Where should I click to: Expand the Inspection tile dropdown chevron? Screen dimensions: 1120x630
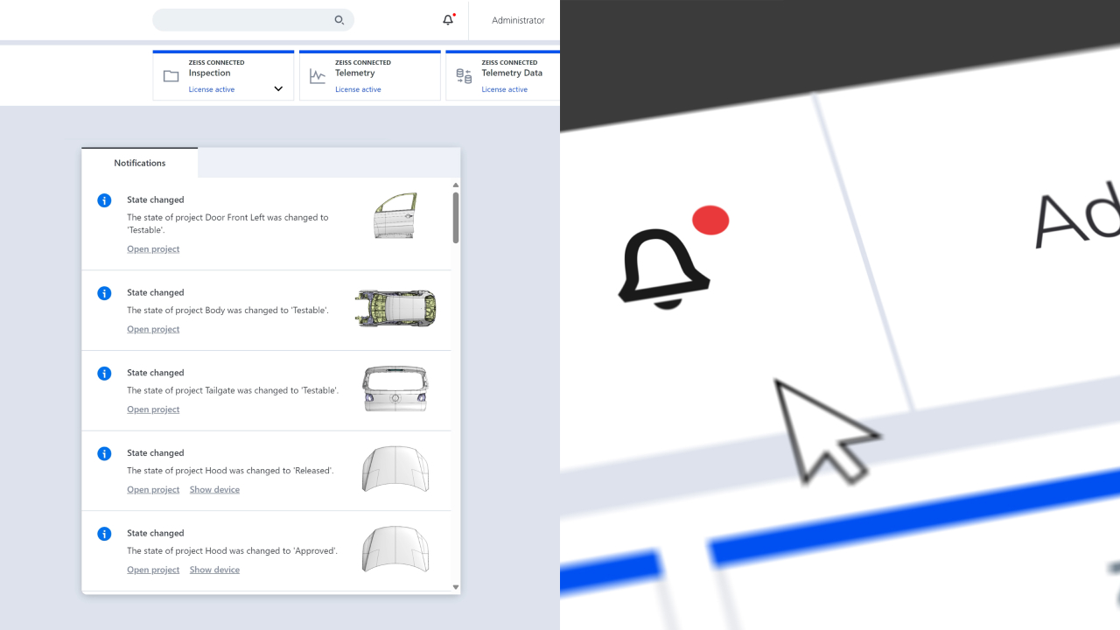[x=278, y=89]
